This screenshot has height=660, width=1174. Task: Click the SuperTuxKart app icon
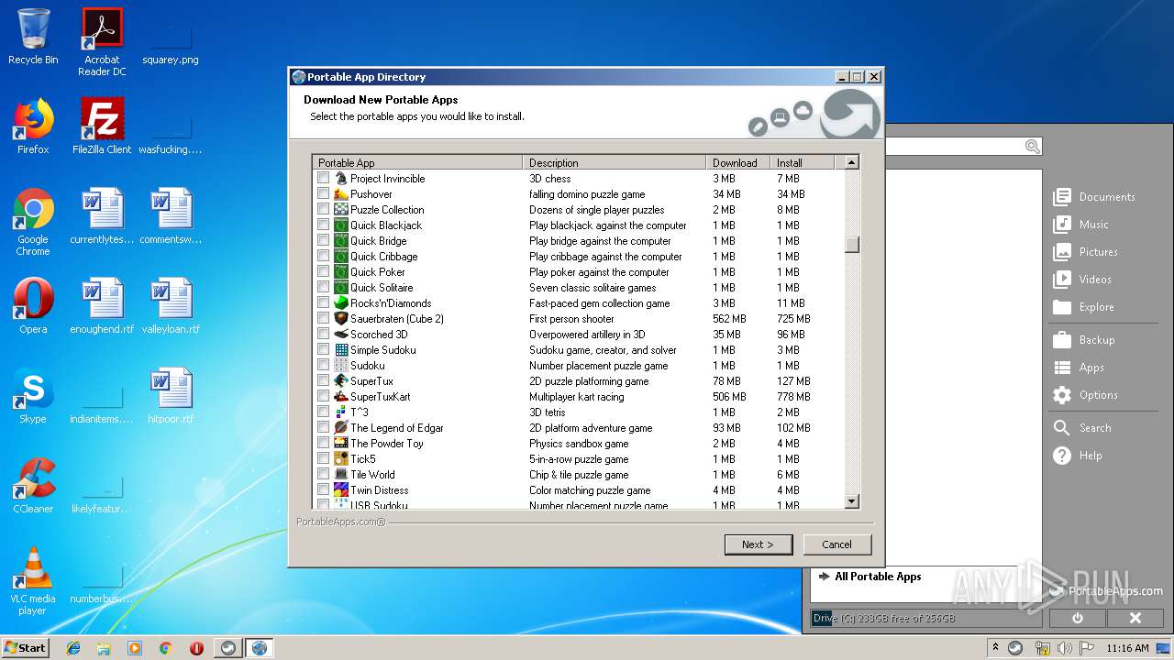coord(341,397)
